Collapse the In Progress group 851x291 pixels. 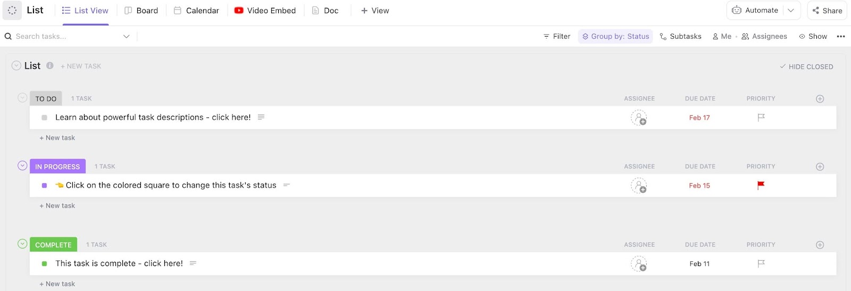pos(22,166)
